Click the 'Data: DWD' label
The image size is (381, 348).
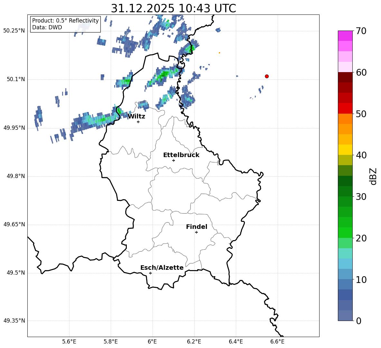[x=47, y=27]
